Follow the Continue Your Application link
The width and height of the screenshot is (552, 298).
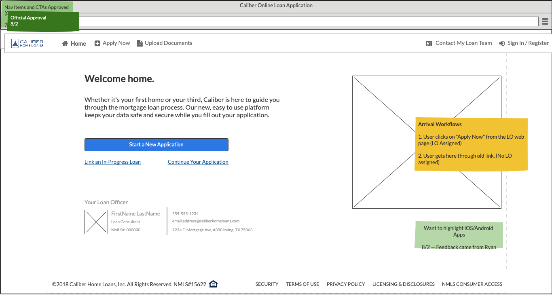[x=198, y=162]
